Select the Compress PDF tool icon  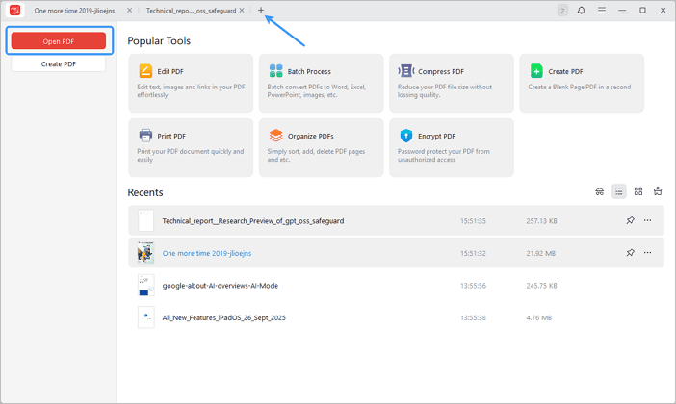click(406, 71)
